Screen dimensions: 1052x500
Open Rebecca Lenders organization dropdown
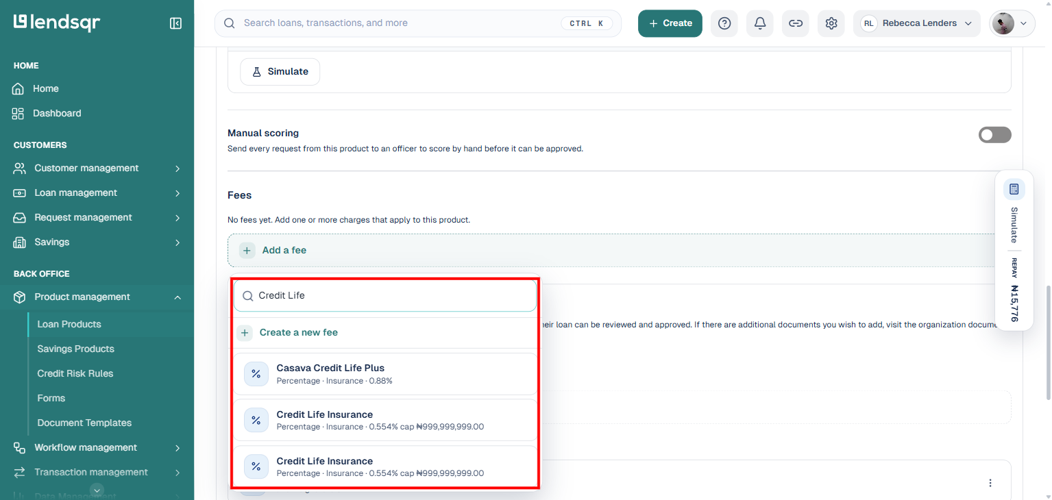point(918,23)
